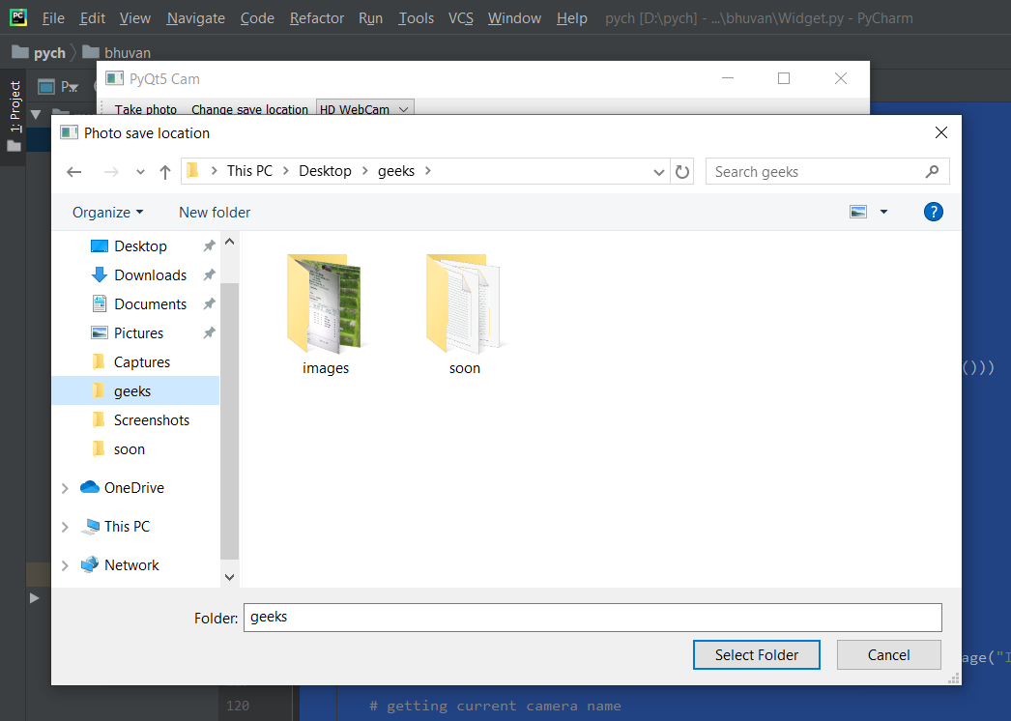Confirm with Select Folder button
This screenshot has height=721, width=1011.
[x=756, y=655]
